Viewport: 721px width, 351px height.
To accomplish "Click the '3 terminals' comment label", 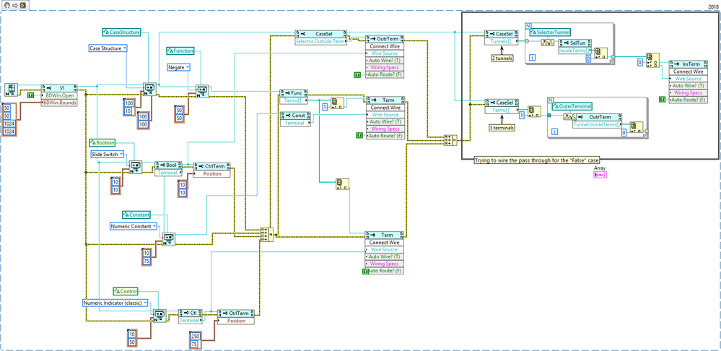I will click(x=502, y=128).
